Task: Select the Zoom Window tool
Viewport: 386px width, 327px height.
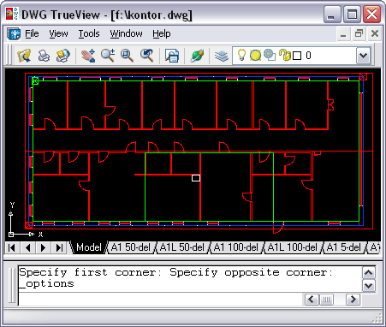Action: pyautogui.click(x=127, y=56)
